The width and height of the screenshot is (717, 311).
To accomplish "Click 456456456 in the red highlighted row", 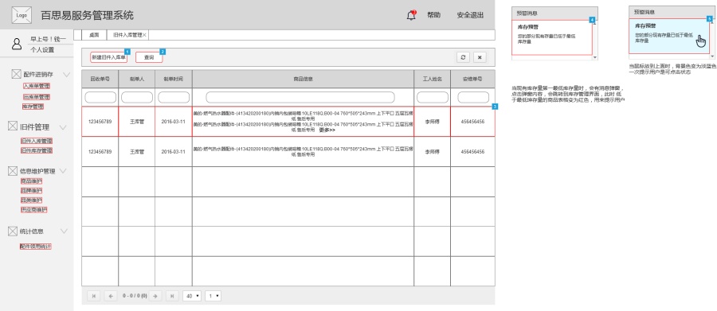I will 472,122.
